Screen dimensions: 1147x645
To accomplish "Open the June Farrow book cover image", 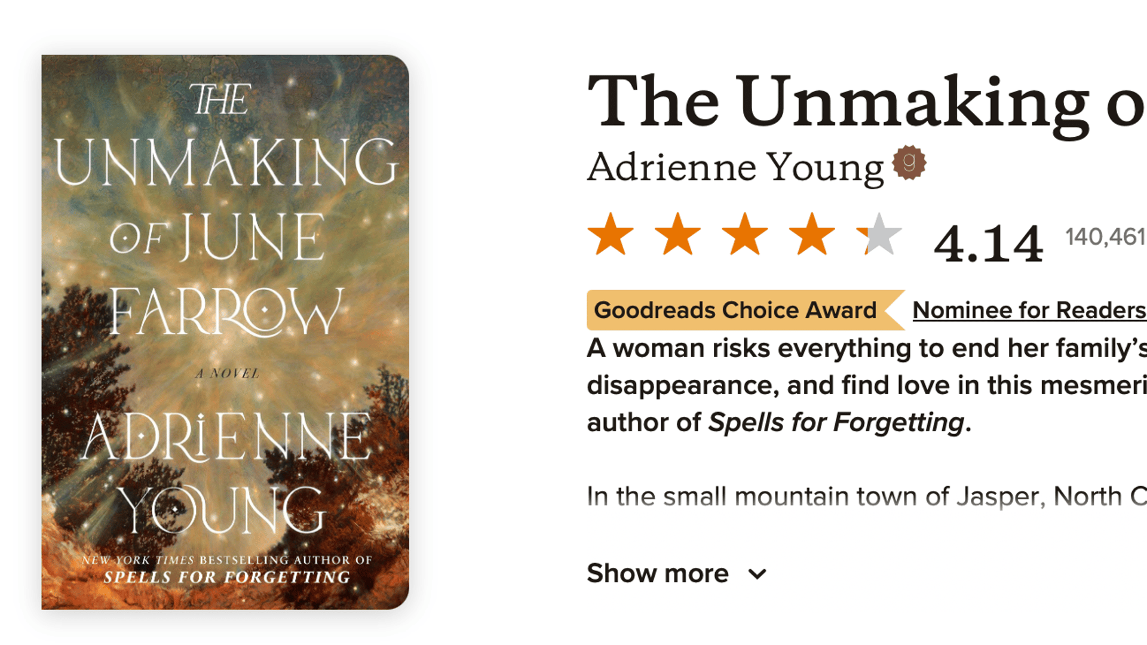I will (225, 331).
